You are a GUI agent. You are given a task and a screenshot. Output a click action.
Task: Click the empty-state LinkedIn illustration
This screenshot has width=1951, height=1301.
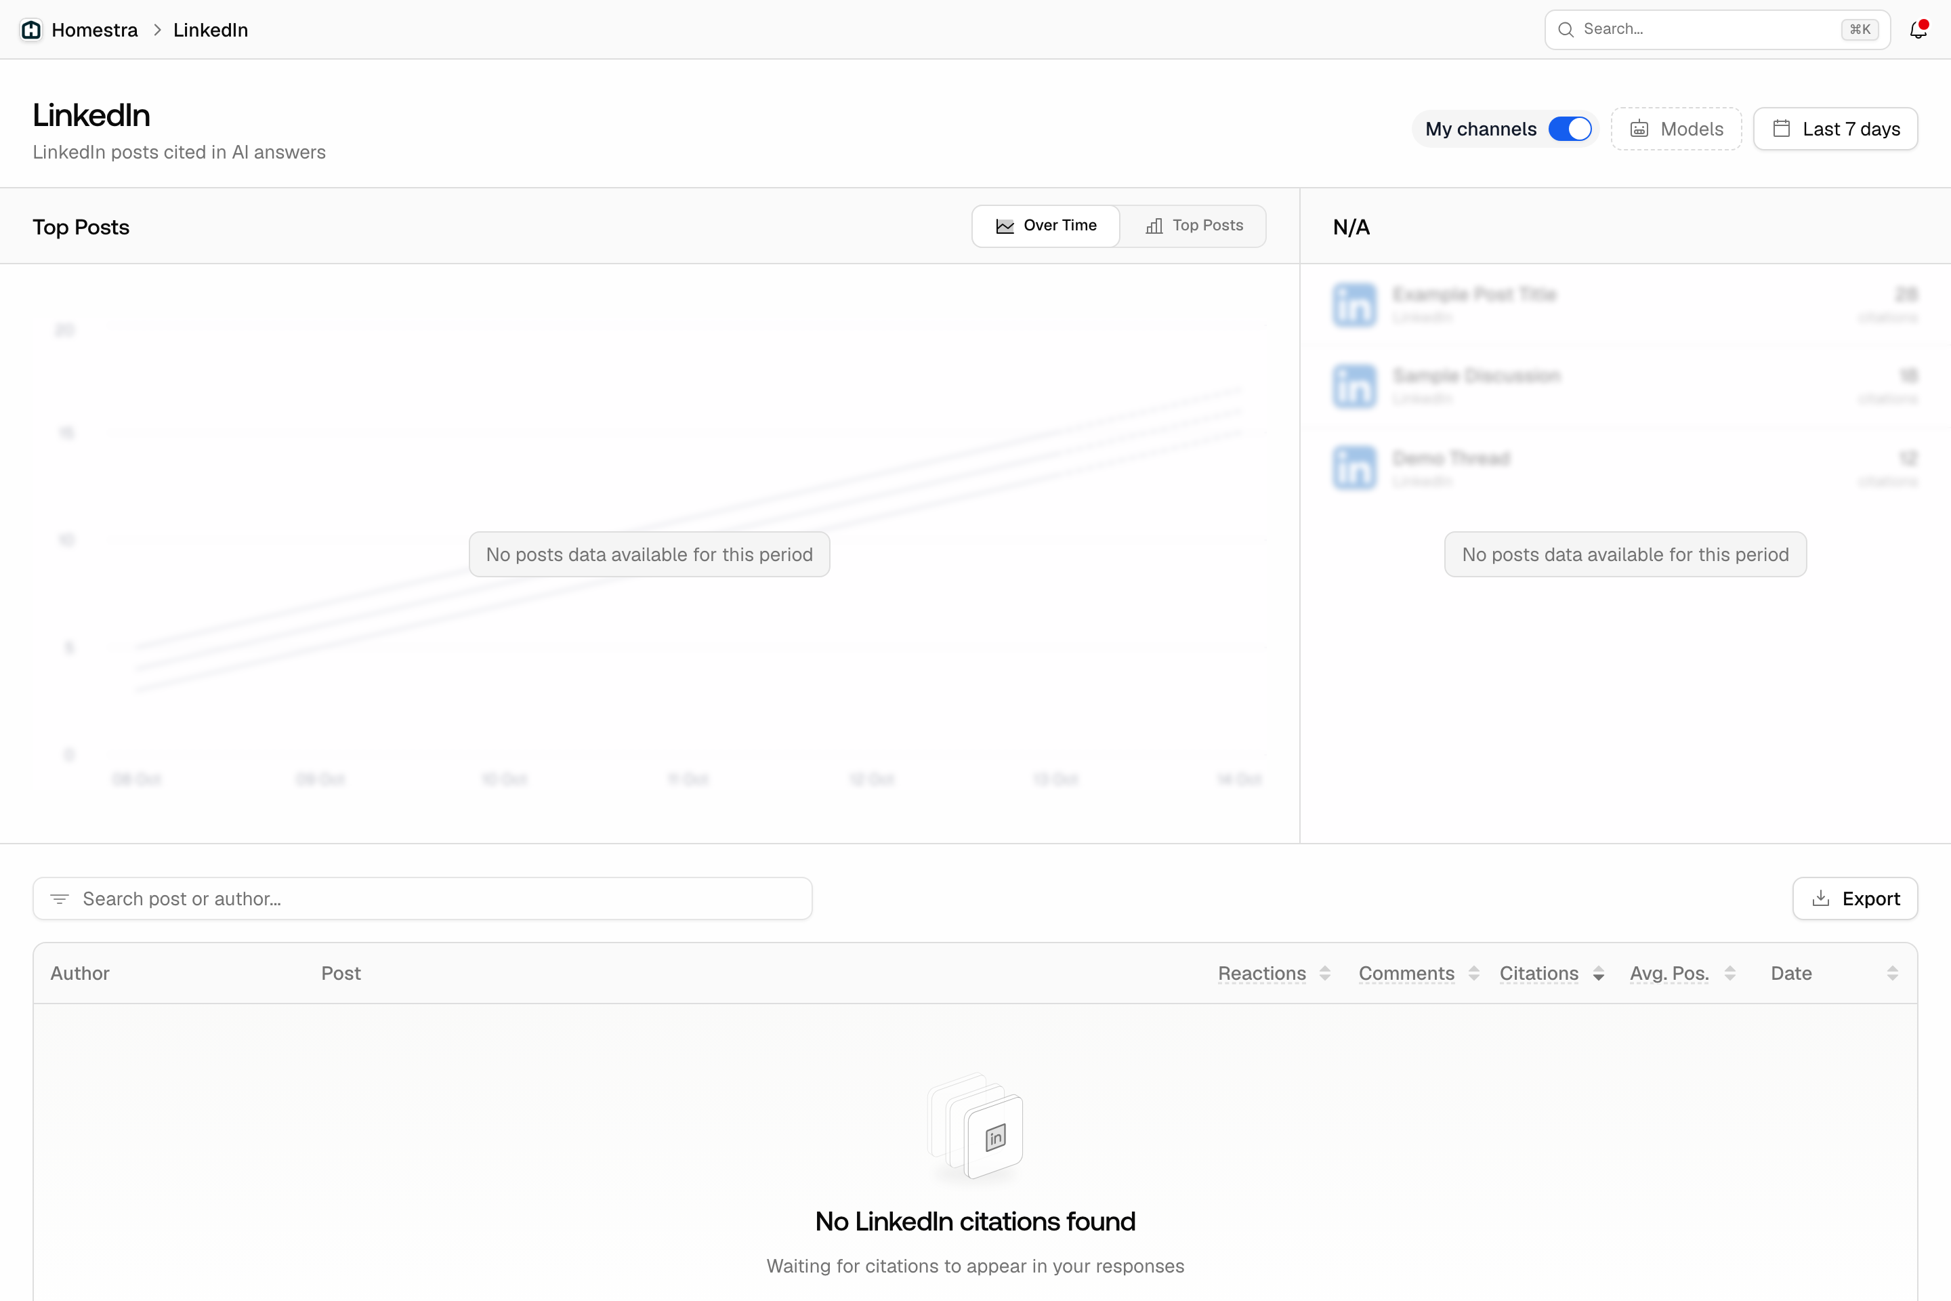click(975, 1127)
